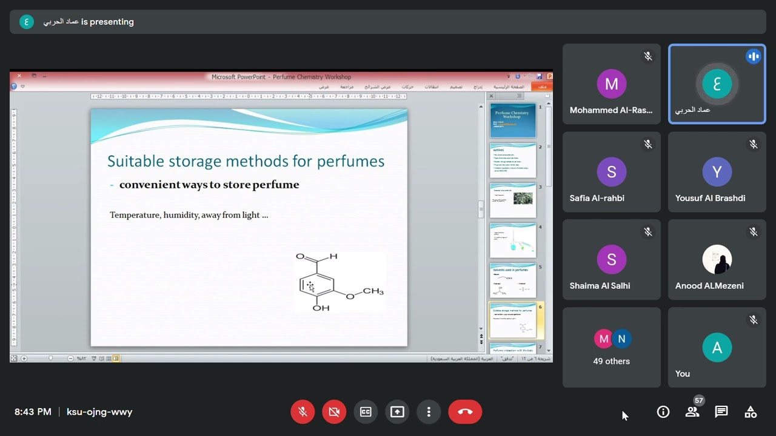Click the Present now screen-share button

(x=397, y=412)
